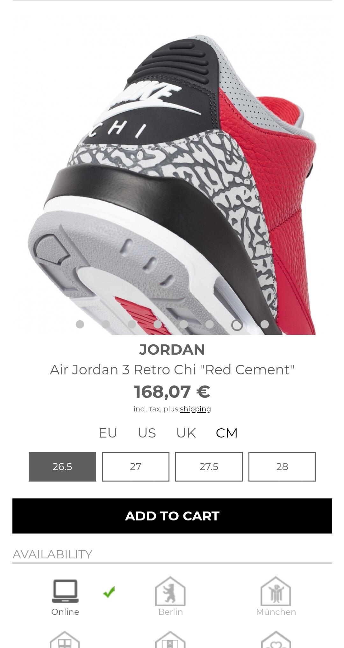Switch size units to CM

(x=227, y=433)
